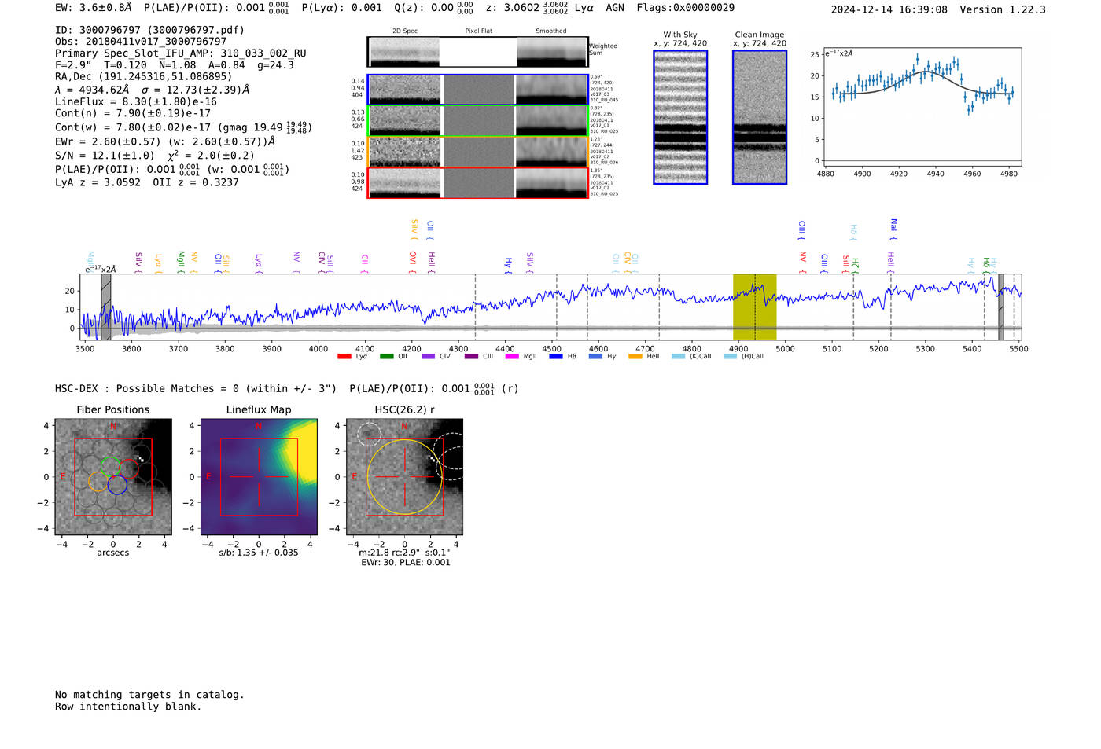Select the No matching targets in catalog text
Viewport: 1101px width, 749px height.
149,695
